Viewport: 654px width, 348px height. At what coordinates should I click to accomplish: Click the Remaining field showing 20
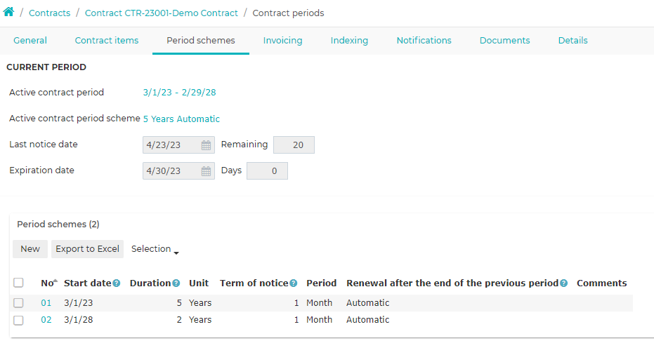294,145
